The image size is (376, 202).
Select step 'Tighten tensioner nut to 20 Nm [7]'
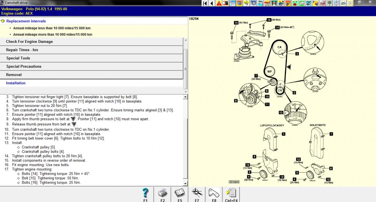[x=40, y=106]
